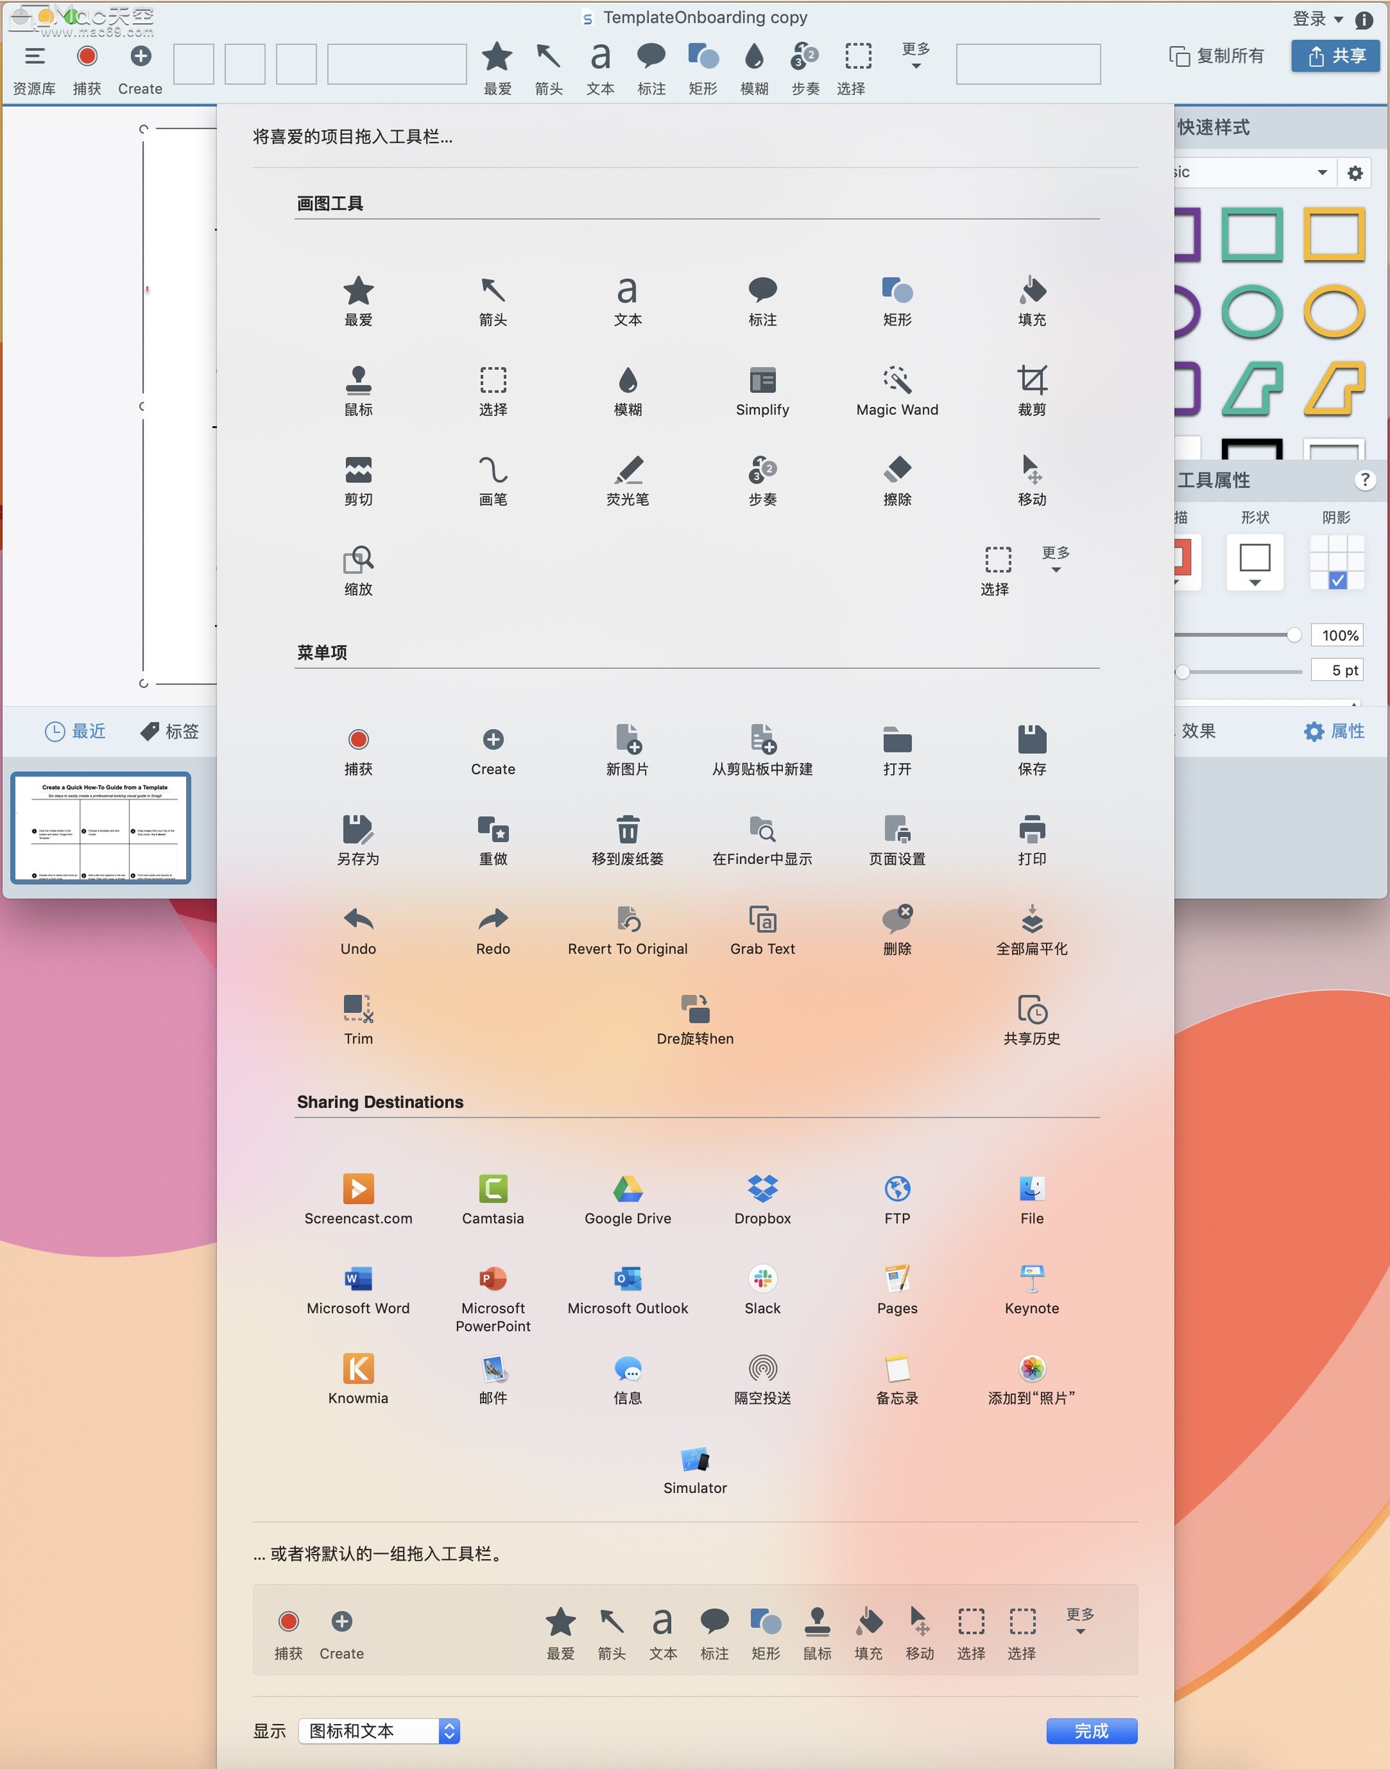Click the highlighter (荧光笔) tool icon
The image size is (1390, 1769).
tap(628, 470)
